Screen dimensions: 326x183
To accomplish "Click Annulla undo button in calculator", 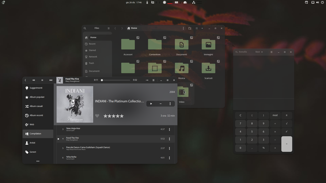I will 241,52.
